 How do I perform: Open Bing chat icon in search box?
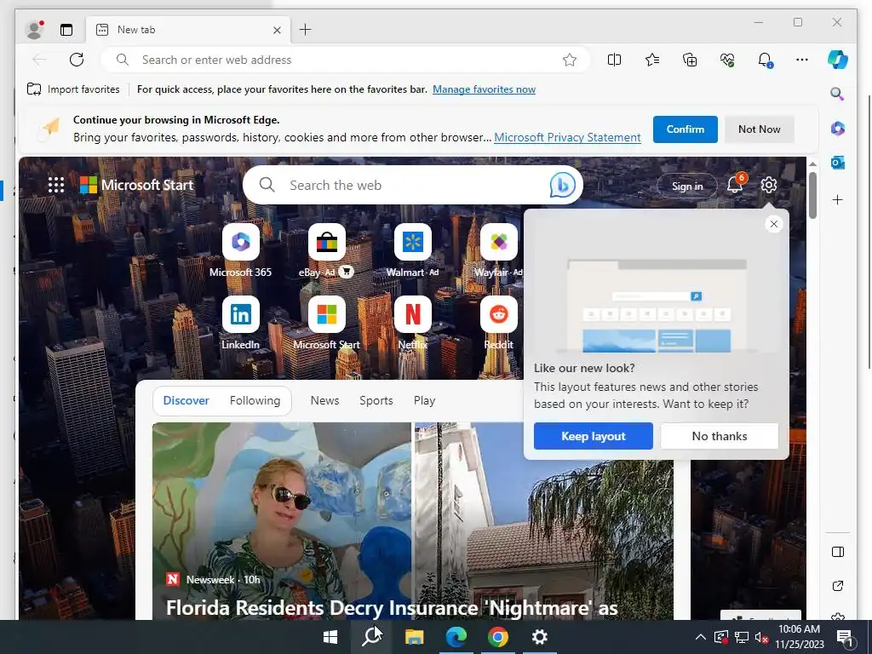pos(562,185)
